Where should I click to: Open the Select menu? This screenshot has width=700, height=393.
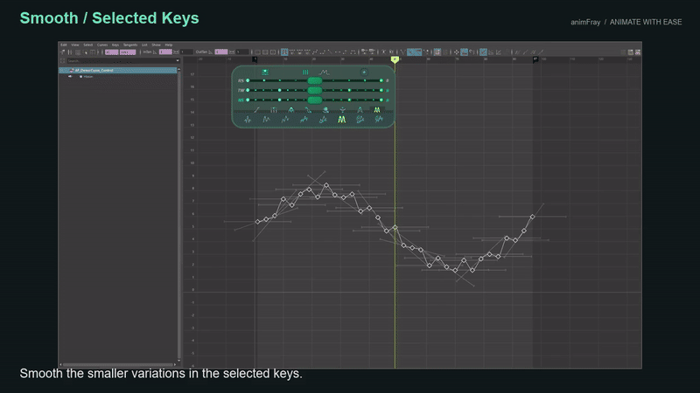point(88,45)
